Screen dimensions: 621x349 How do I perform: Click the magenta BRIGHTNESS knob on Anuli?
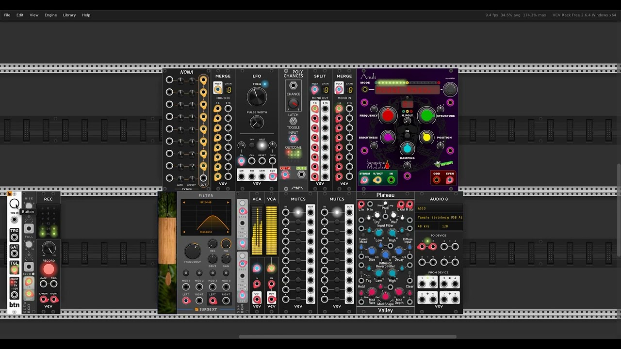coord(388,138)
